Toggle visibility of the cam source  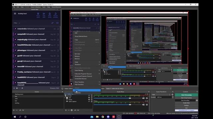(x=89, y=98)
